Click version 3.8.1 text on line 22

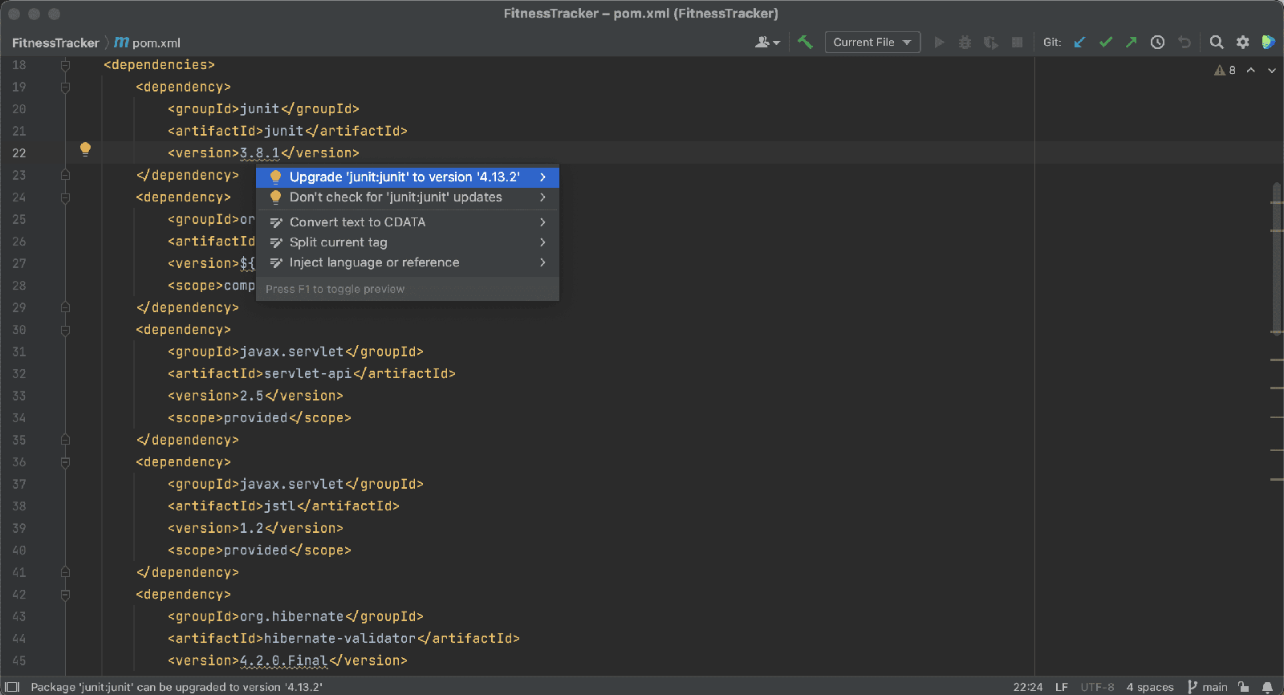[x=260, y=153]
